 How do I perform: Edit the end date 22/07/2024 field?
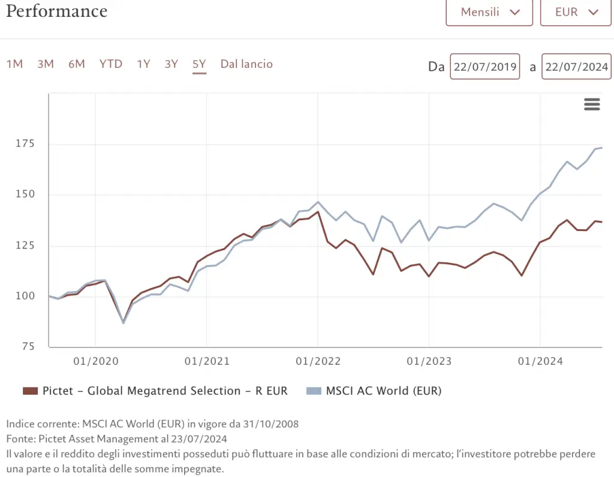(x=576, y=67)
